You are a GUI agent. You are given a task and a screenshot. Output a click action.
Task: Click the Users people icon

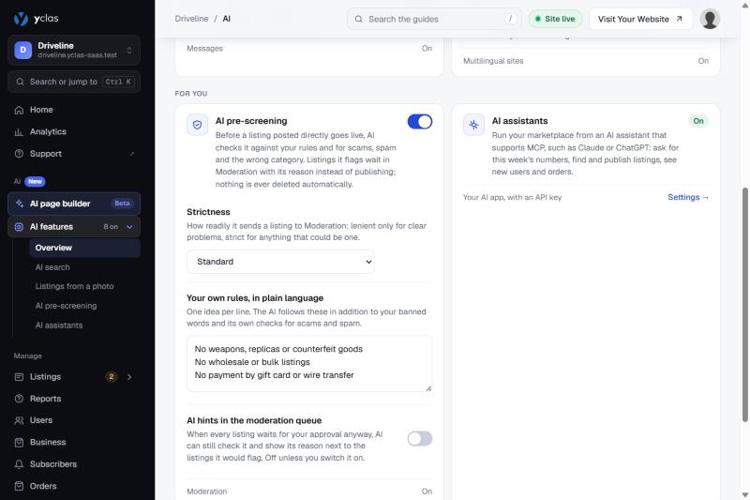[x=19, y=420]
